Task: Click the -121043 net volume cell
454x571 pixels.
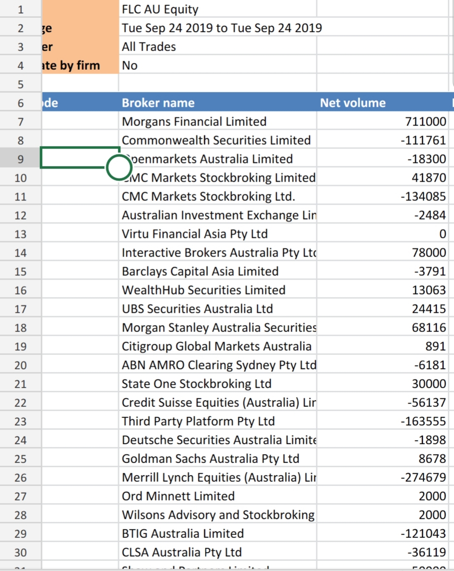Action: 383,534
